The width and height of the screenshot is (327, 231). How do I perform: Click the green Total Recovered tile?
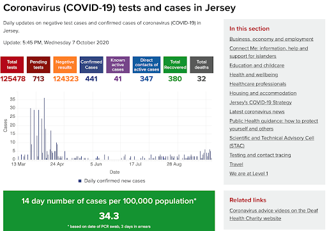[175, 65]
